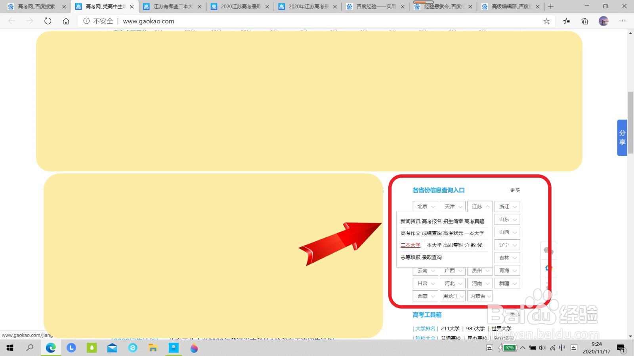
Task: Click the browser forward arrow
Action: 30,21
